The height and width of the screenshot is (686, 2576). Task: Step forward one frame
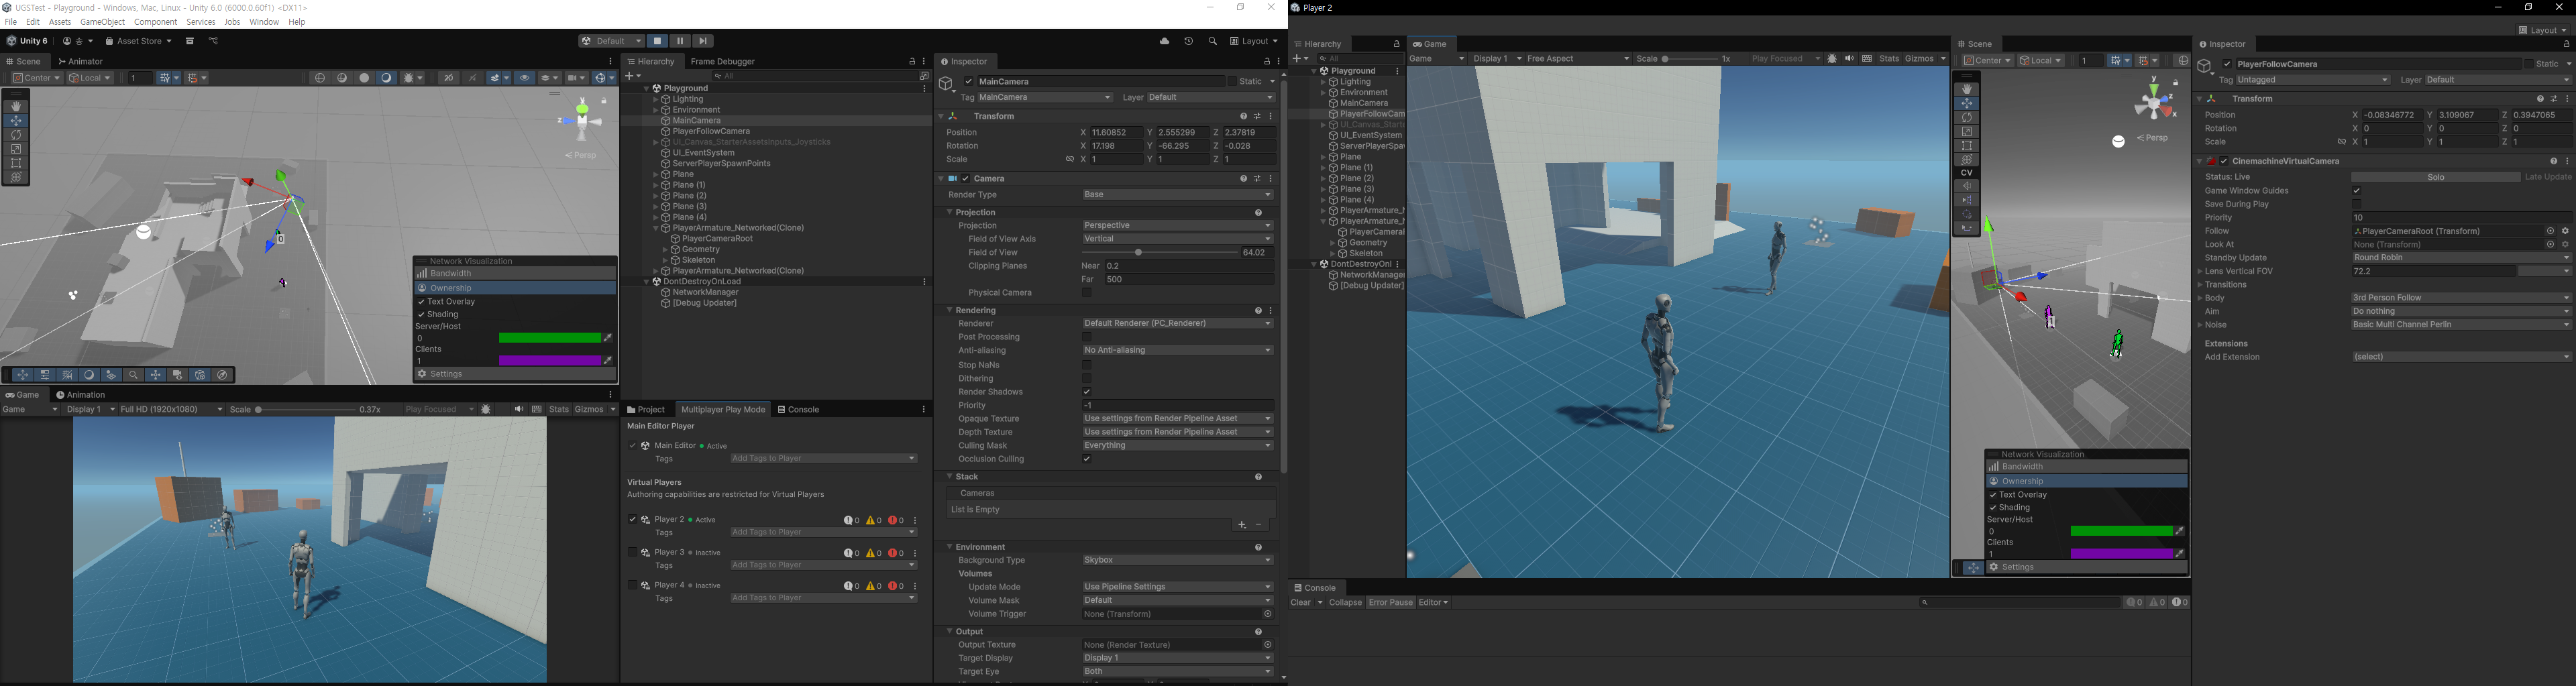pyautogui.click(x=703, y=41)
